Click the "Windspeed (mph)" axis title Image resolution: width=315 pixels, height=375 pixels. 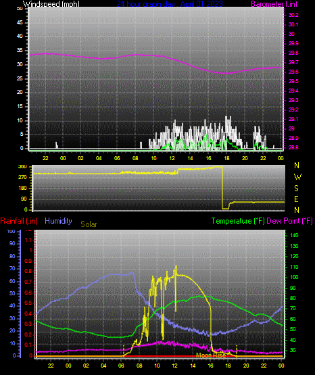(51, 4)
